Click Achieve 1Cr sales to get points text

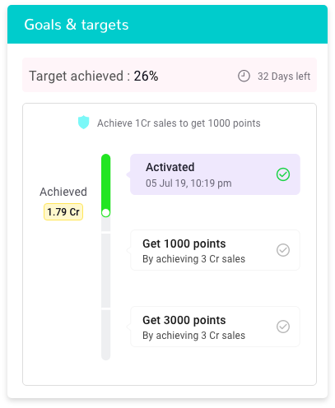[x=179, y=123]
